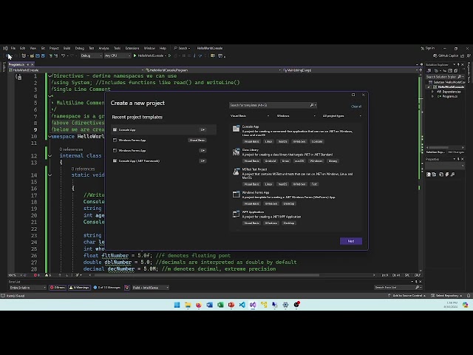Click the Start Without Debugging outline arrow
Viewport: 473px width, 355px height.
click(169, 55)
